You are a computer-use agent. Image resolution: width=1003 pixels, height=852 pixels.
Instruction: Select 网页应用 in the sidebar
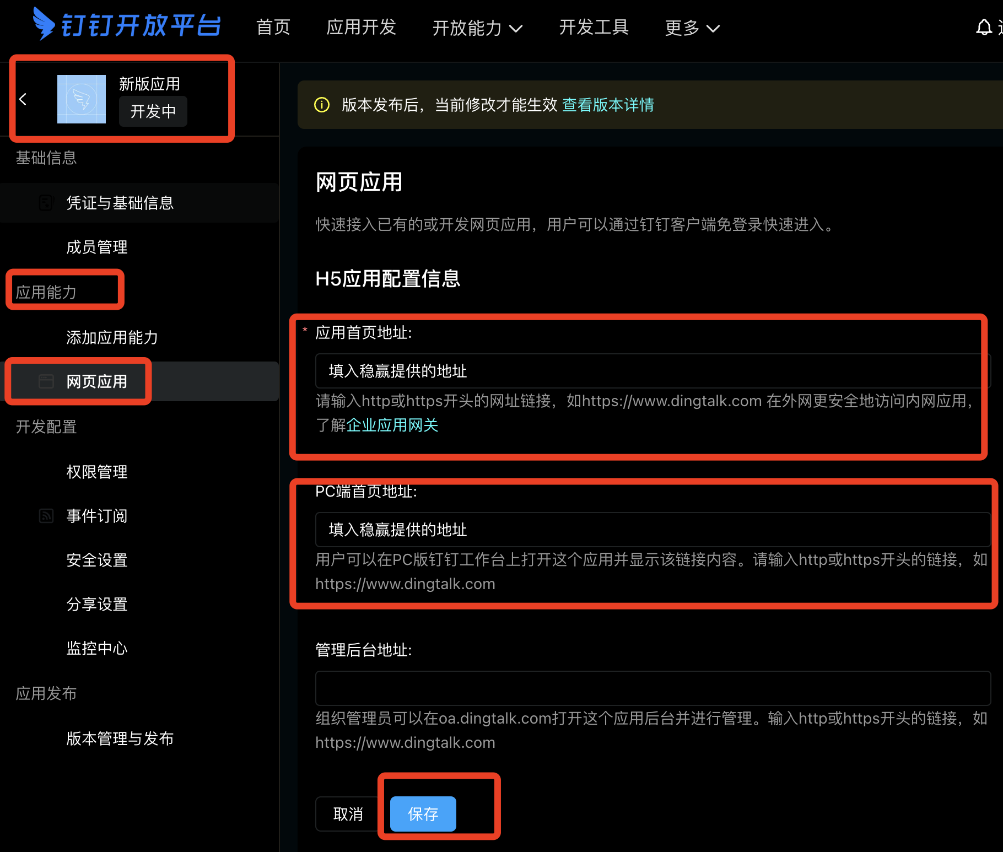[x=139, y=381]
